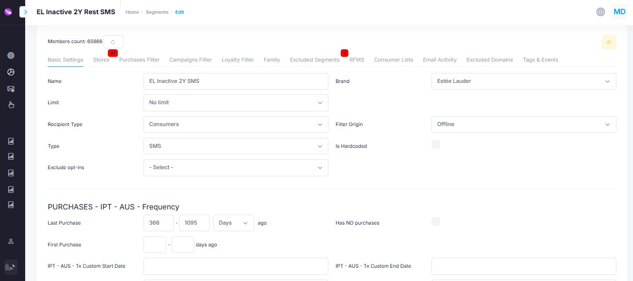Refresh the members count
Viewport: 633px width, 281px height.
coord(114,42)
